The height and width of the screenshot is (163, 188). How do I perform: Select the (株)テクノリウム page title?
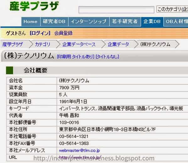[29, 56]
